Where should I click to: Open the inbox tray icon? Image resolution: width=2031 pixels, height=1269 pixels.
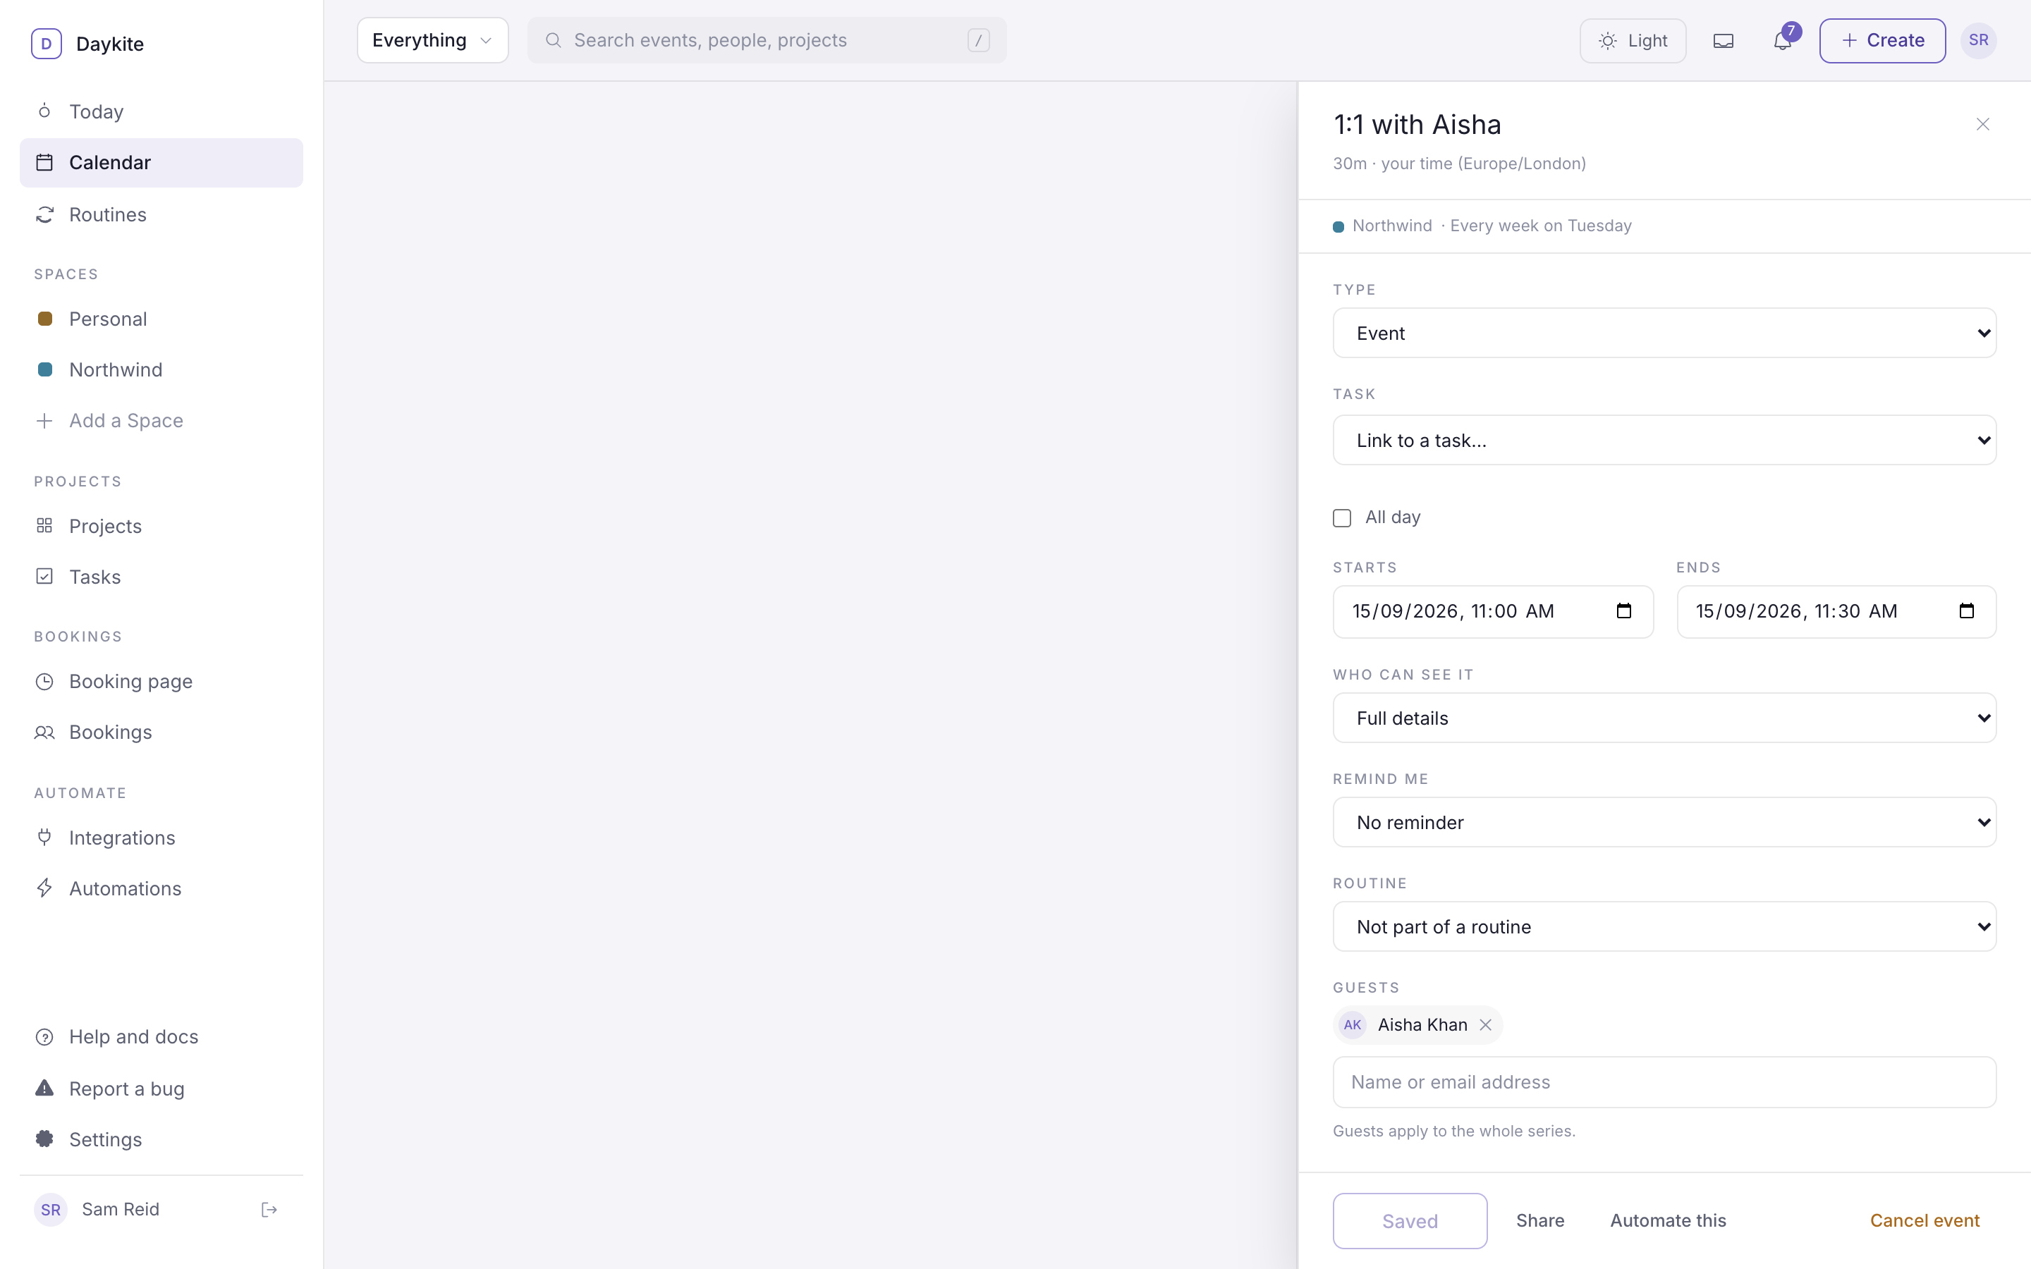pos(1723,40)
